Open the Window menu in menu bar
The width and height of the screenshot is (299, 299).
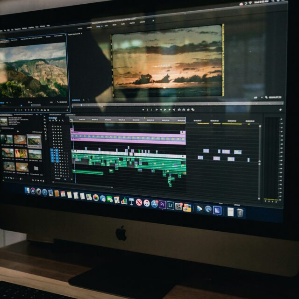click(x=43, y=26)
